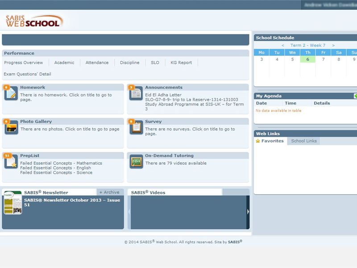Open the Homework page title

[x=33, y=87]
